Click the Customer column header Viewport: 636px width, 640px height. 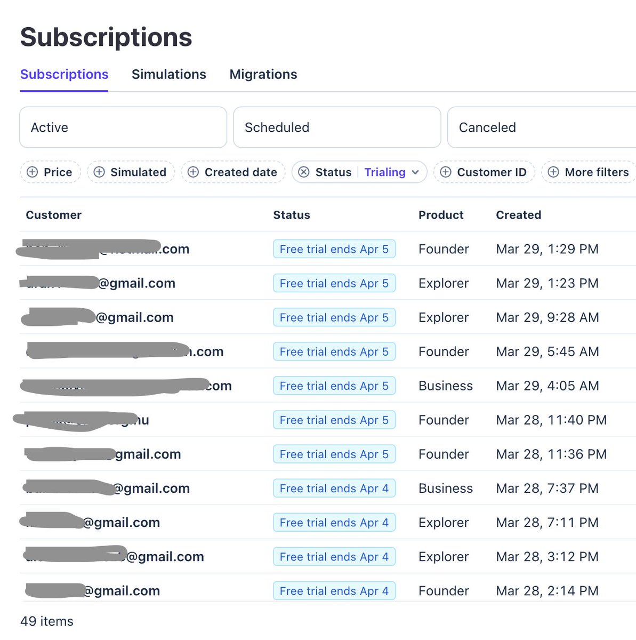click(x=54, y=215)
